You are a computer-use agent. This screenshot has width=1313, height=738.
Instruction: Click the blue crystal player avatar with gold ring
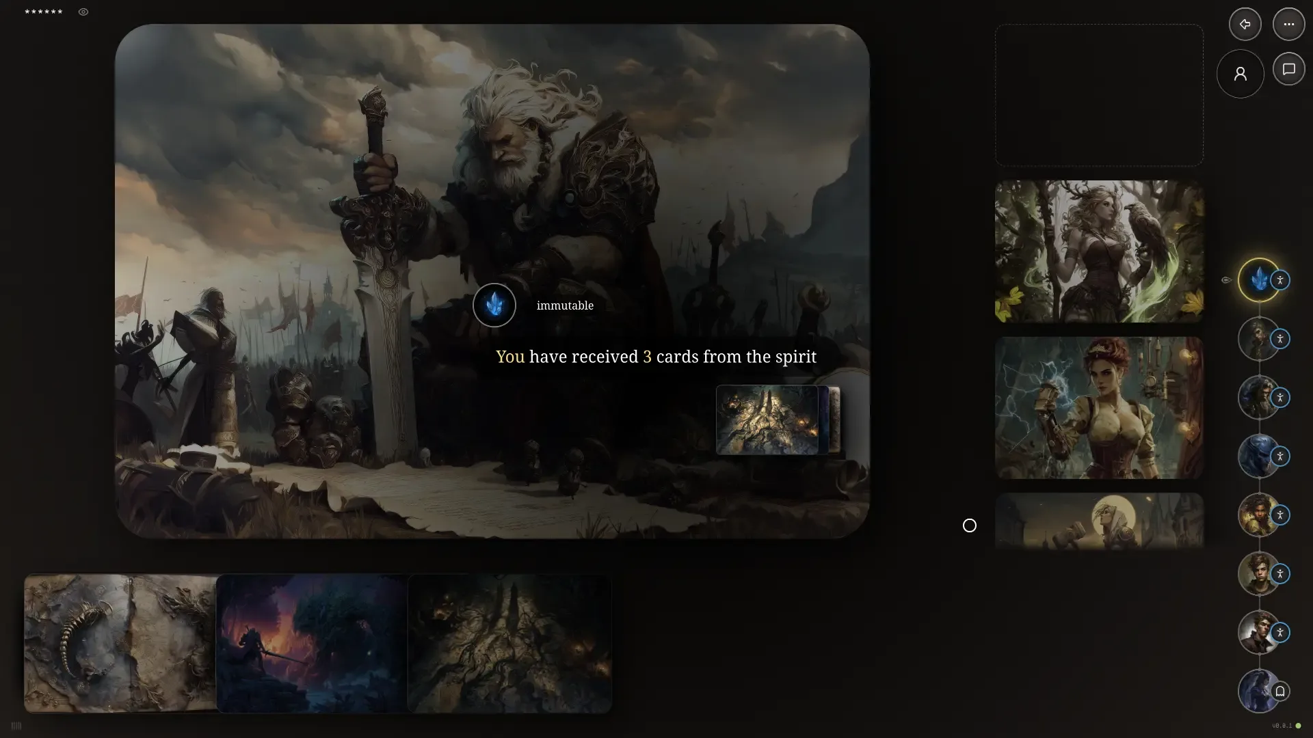[1258, 280]
